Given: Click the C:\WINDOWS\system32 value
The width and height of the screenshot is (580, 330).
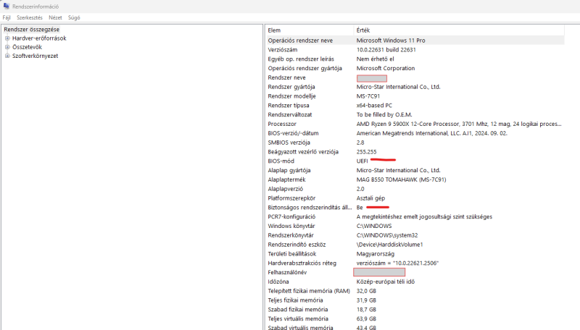Looking at the screenshot, I should [387, 235].
